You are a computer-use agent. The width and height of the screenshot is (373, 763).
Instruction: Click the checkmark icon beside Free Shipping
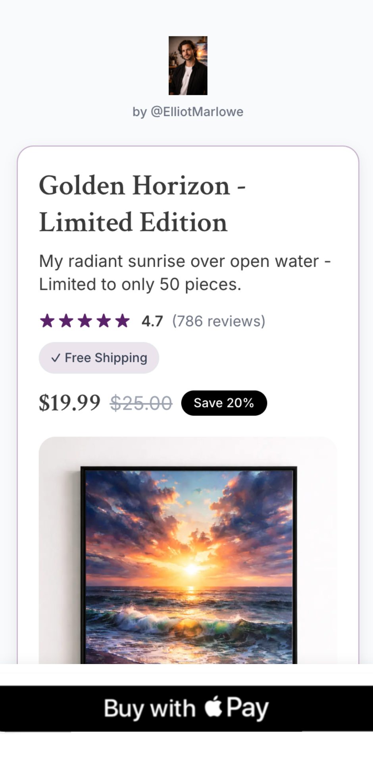click(x=56, y=358)
